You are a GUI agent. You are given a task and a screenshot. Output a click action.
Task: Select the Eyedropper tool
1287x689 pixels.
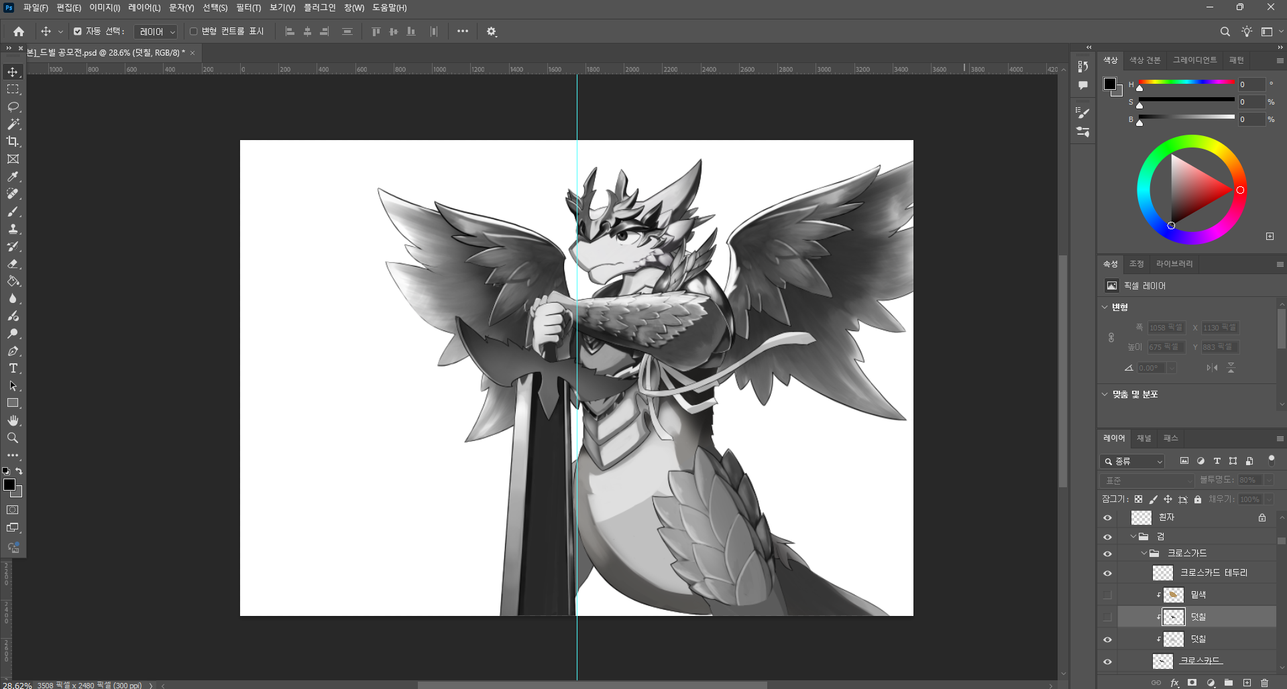point(13,176)
